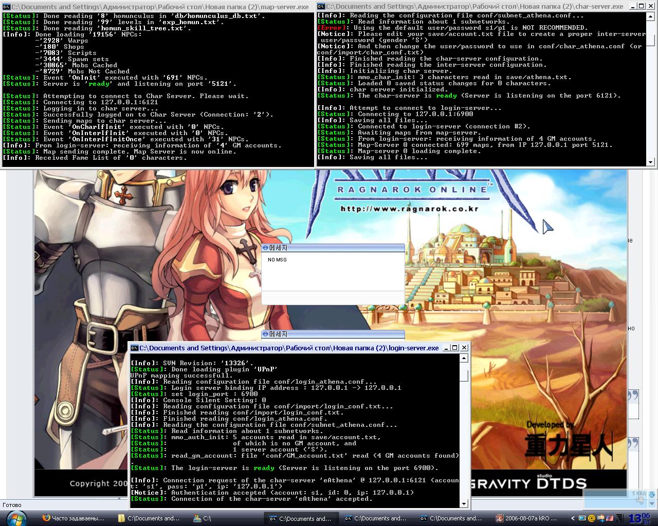Click 'Map-server 0 loading complete' line

399,151
